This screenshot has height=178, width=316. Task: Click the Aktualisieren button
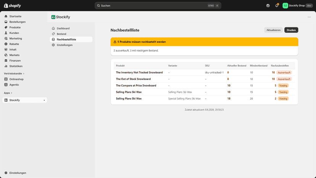tap(274, 30)
